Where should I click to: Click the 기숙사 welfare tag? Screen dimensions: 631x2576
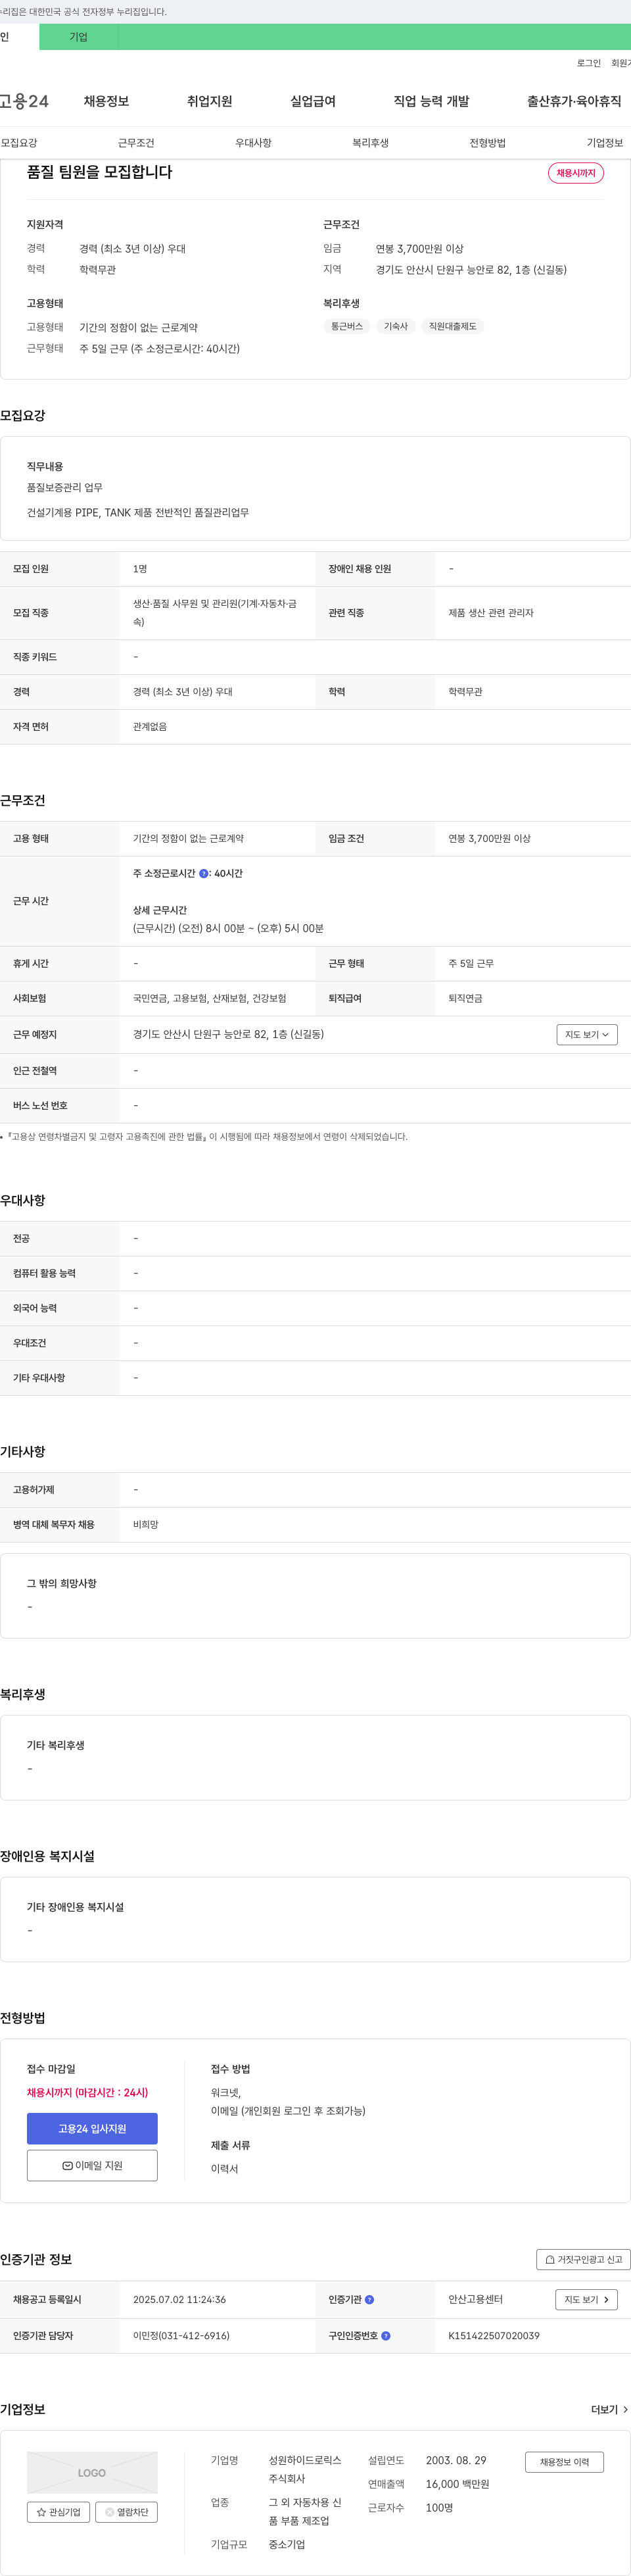coord(396,326)
